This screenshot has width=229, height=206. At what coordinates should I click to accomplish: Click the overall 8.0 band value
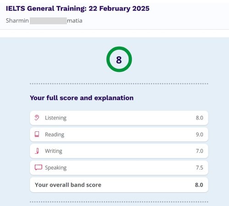click(199, 185)
